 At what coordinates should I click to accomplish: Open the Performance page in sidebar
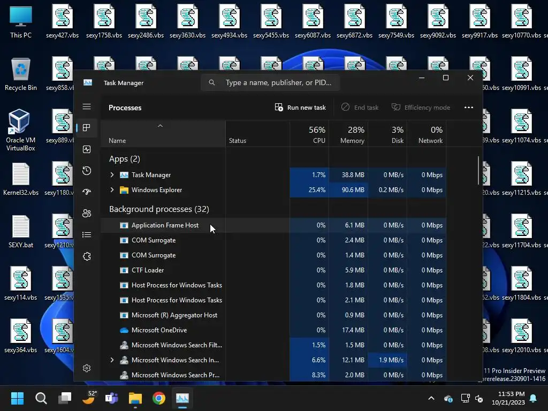tap(87, 149)
